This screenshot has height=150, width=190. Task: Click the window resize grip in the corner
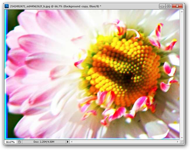(x=182, y=142)
